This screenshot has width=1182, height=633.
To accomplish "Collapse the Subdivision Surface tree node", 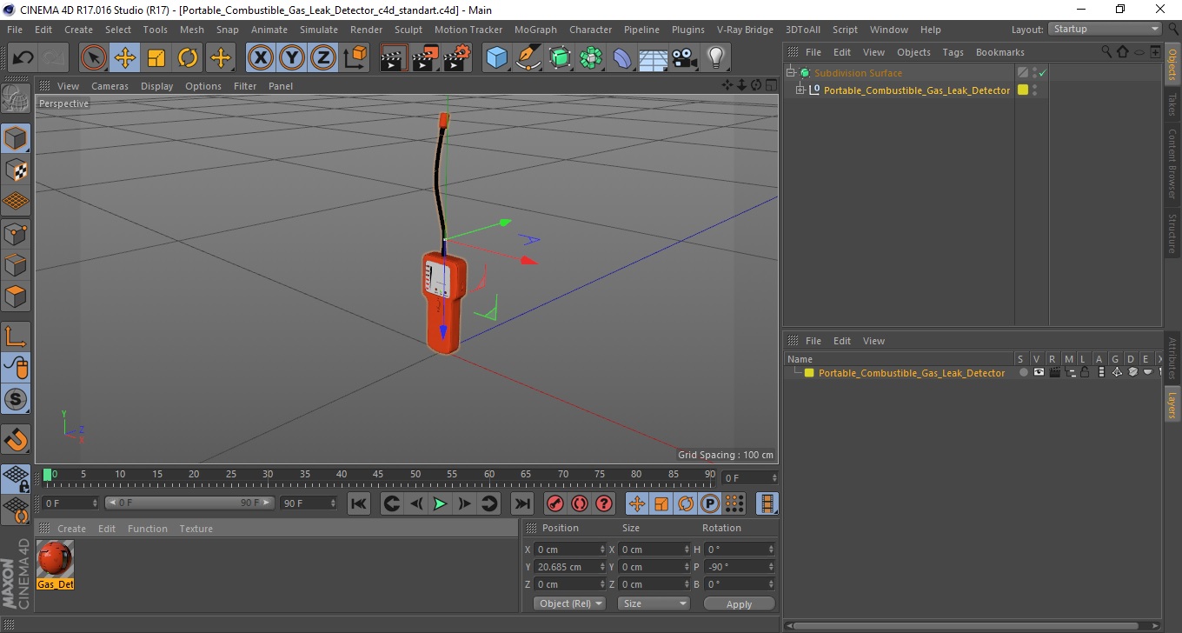I will click(790, 73).
